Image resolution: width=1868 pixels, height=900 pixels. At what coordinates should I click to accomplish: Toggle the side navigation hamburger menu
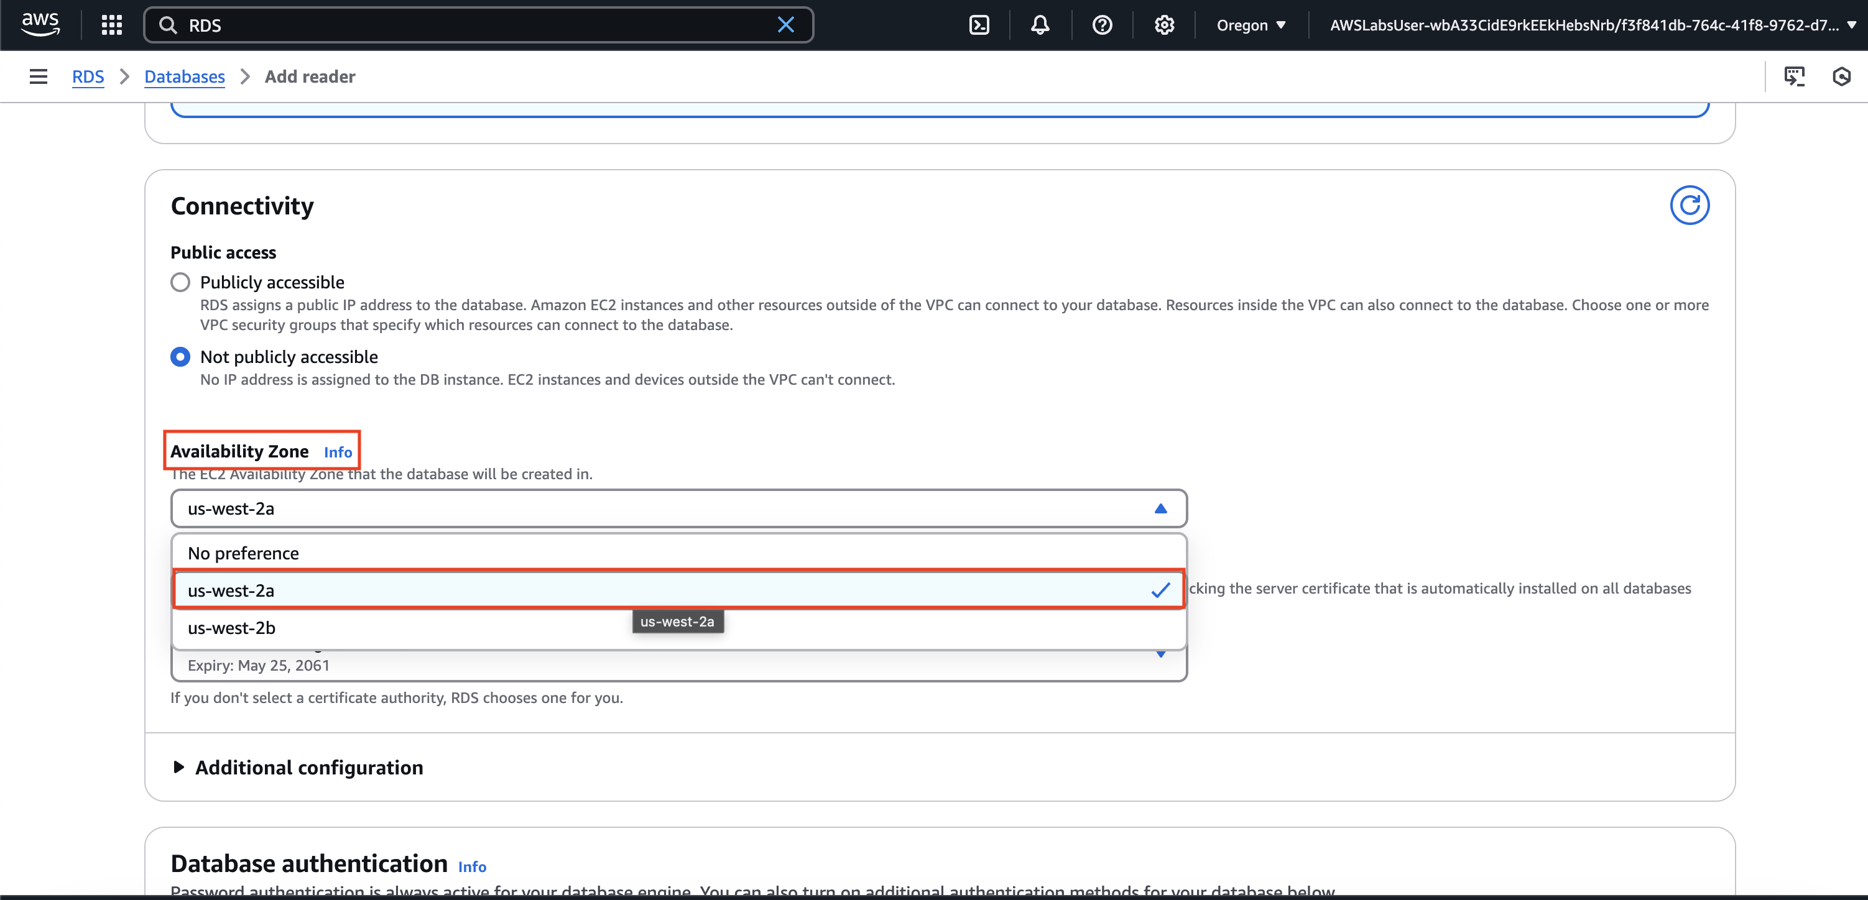[x=39, y=77]
